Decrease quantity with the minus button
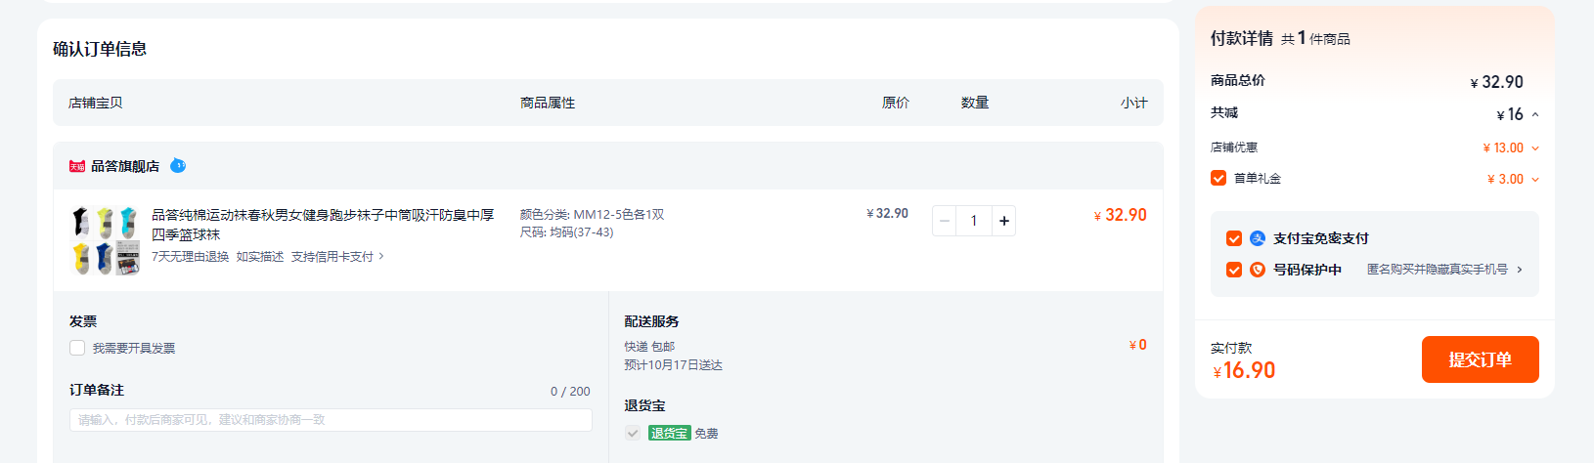This screenshot has height=463, width=1594. coord(945,221)
